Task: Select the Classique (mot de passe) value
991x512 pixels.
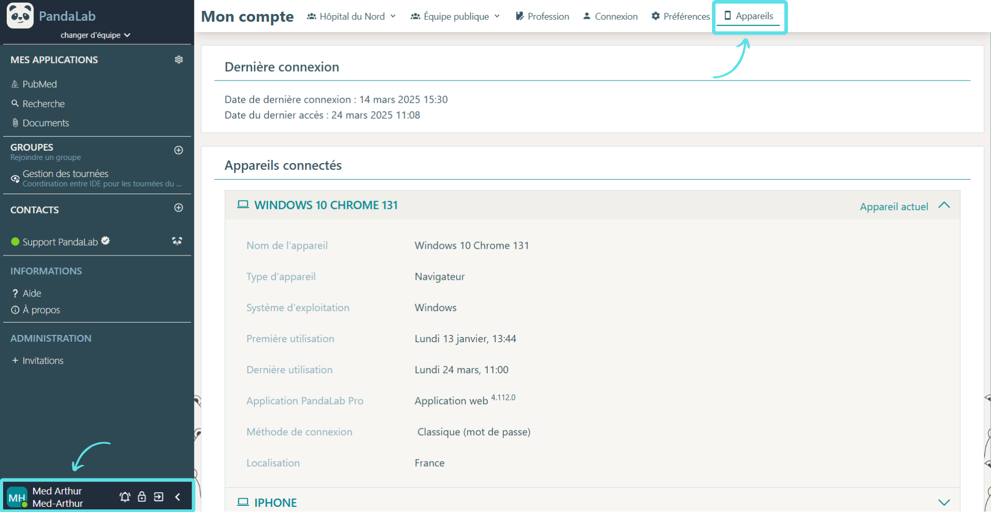Action: [474, 432]
